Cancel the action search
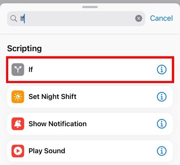This screenshot has height=165, width=180. [161, 18]
